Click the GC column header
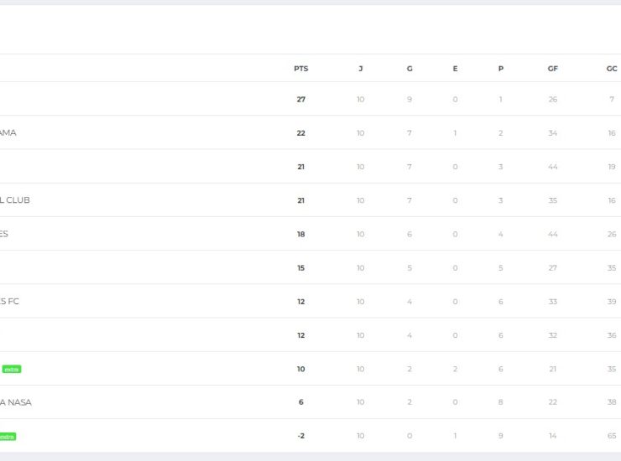The width and height of the screenshot is (621, 461). (x=612, y=69)
